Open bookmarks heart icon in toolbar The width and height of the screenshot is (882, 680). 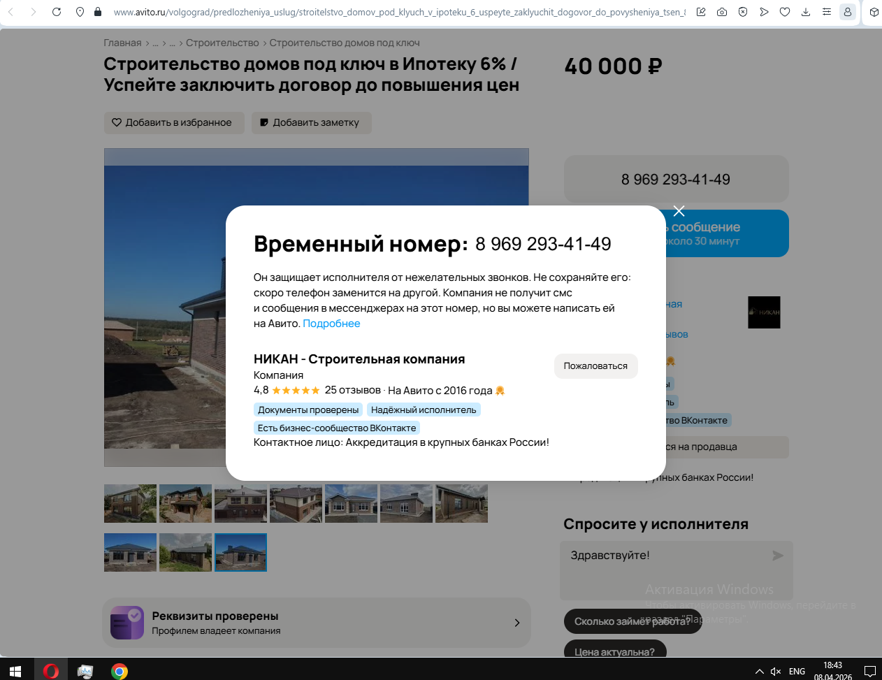tap(785, 12)
